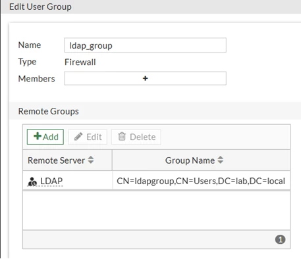Click the Remote Server column header
301x259 pixels.
pyautogui.click(x=67, y=160)
